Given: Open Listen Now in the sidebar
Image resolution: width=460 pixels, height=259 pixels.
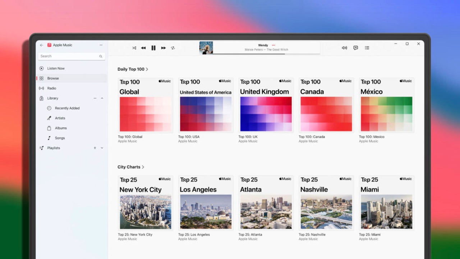Looking at the screenshot, I should click(56, 68).
